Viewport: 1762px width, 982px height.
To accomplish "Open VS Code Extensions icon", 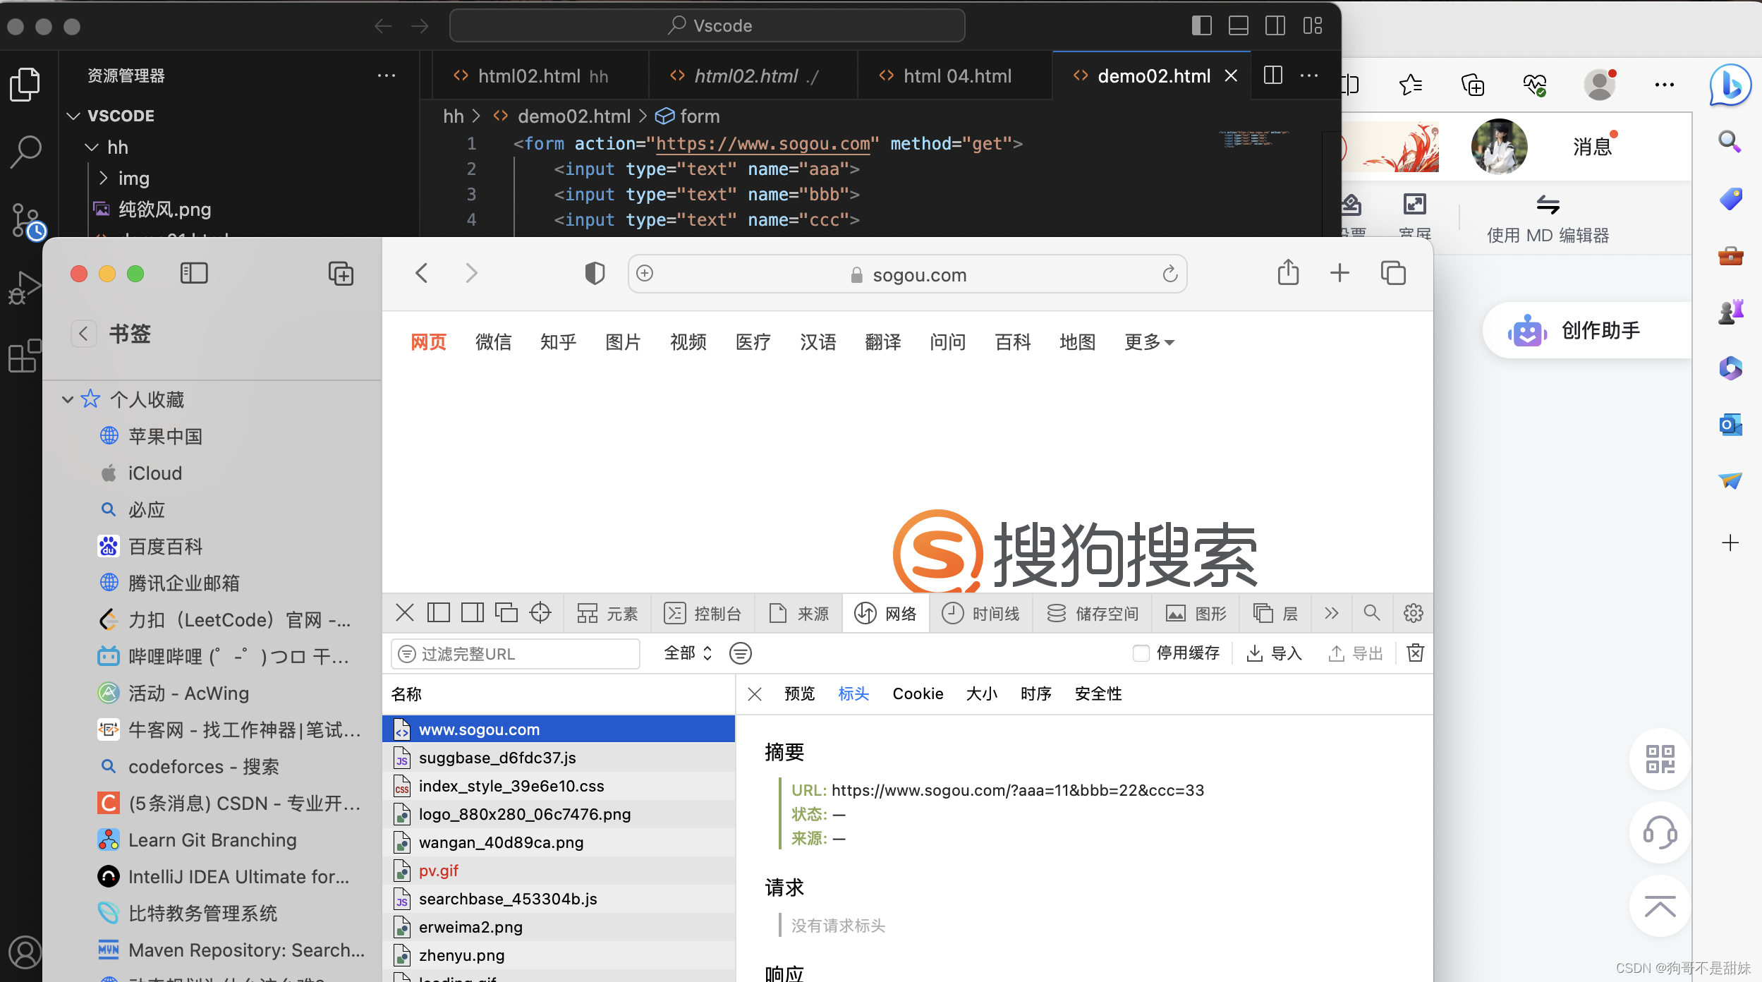I will pyautogui.click(x=24, y=356).
